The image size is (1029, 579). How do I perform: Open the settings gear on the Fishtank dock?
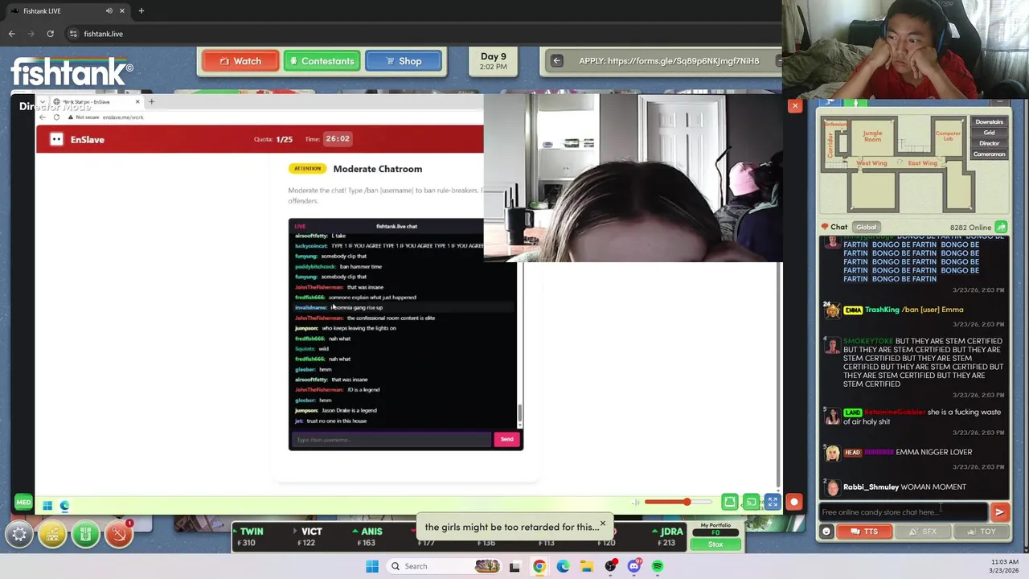(19, 534)
